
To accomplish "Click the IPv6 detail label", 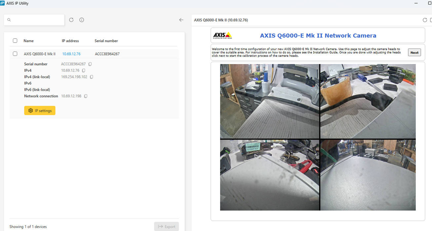I will click(28, 83).
